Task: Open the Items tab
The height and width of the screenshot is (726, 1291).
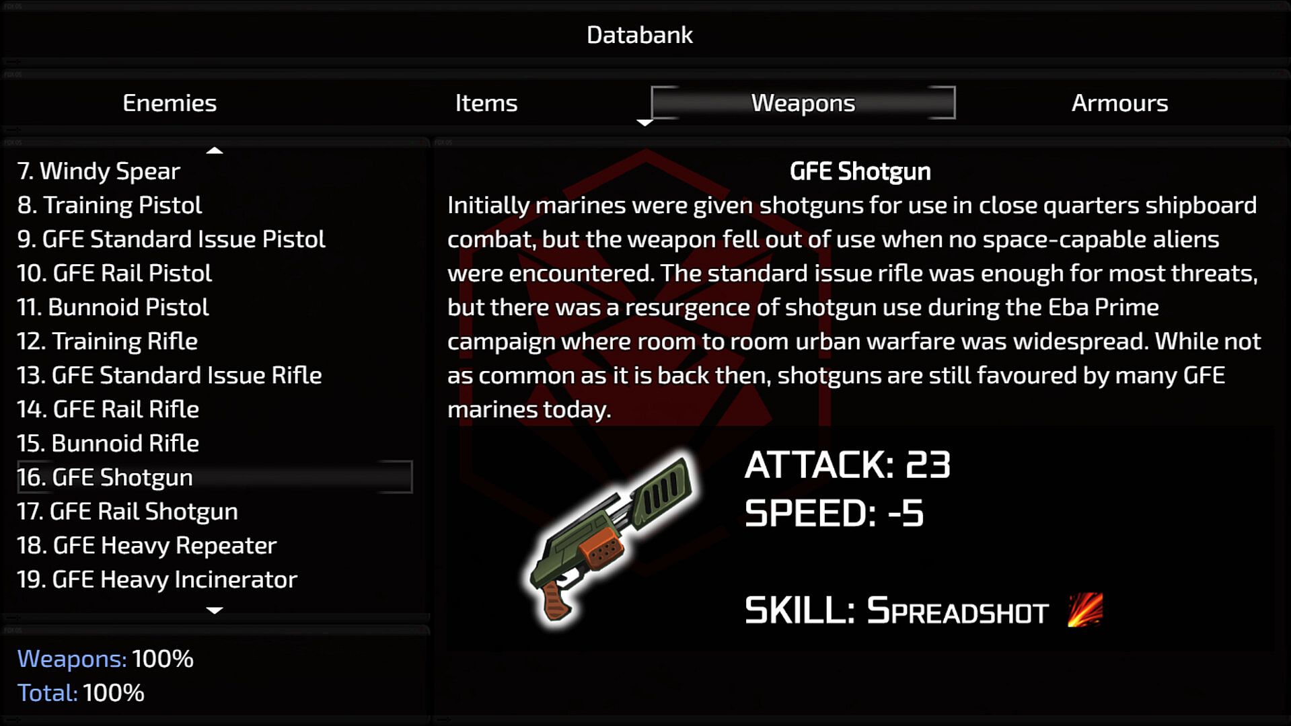Action: pyautogui.click(x=486, y=103)
